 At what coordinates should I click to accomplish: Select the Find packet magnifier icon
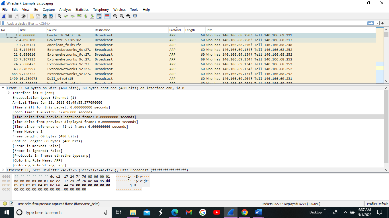click(59, 16)
